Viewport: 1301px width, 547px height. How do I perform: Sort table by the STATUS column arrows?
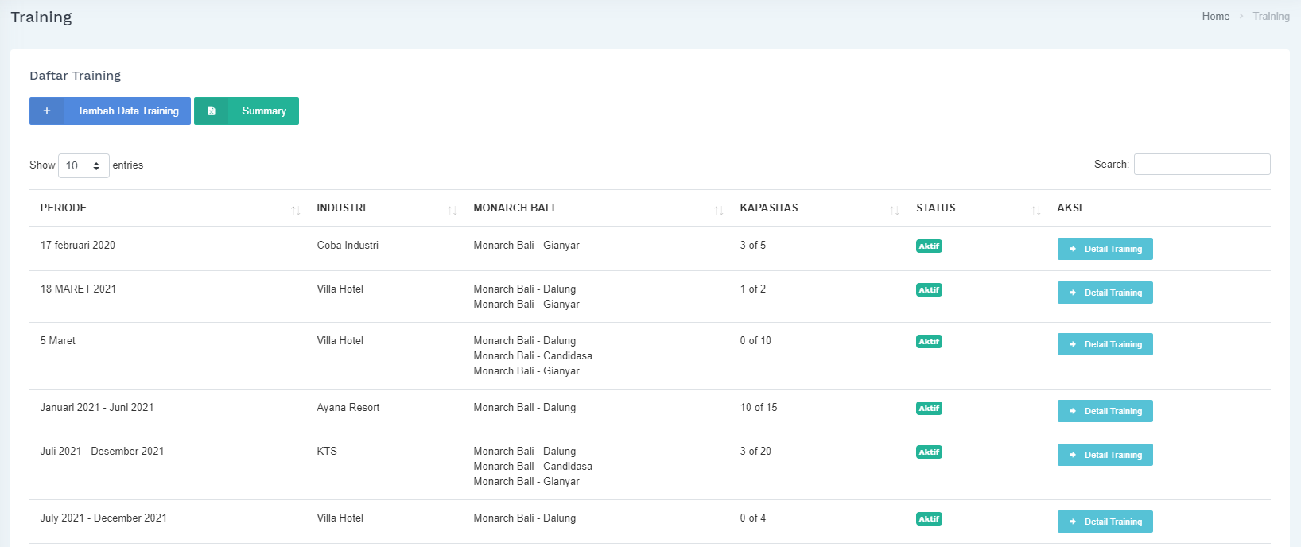point(1035,210)
